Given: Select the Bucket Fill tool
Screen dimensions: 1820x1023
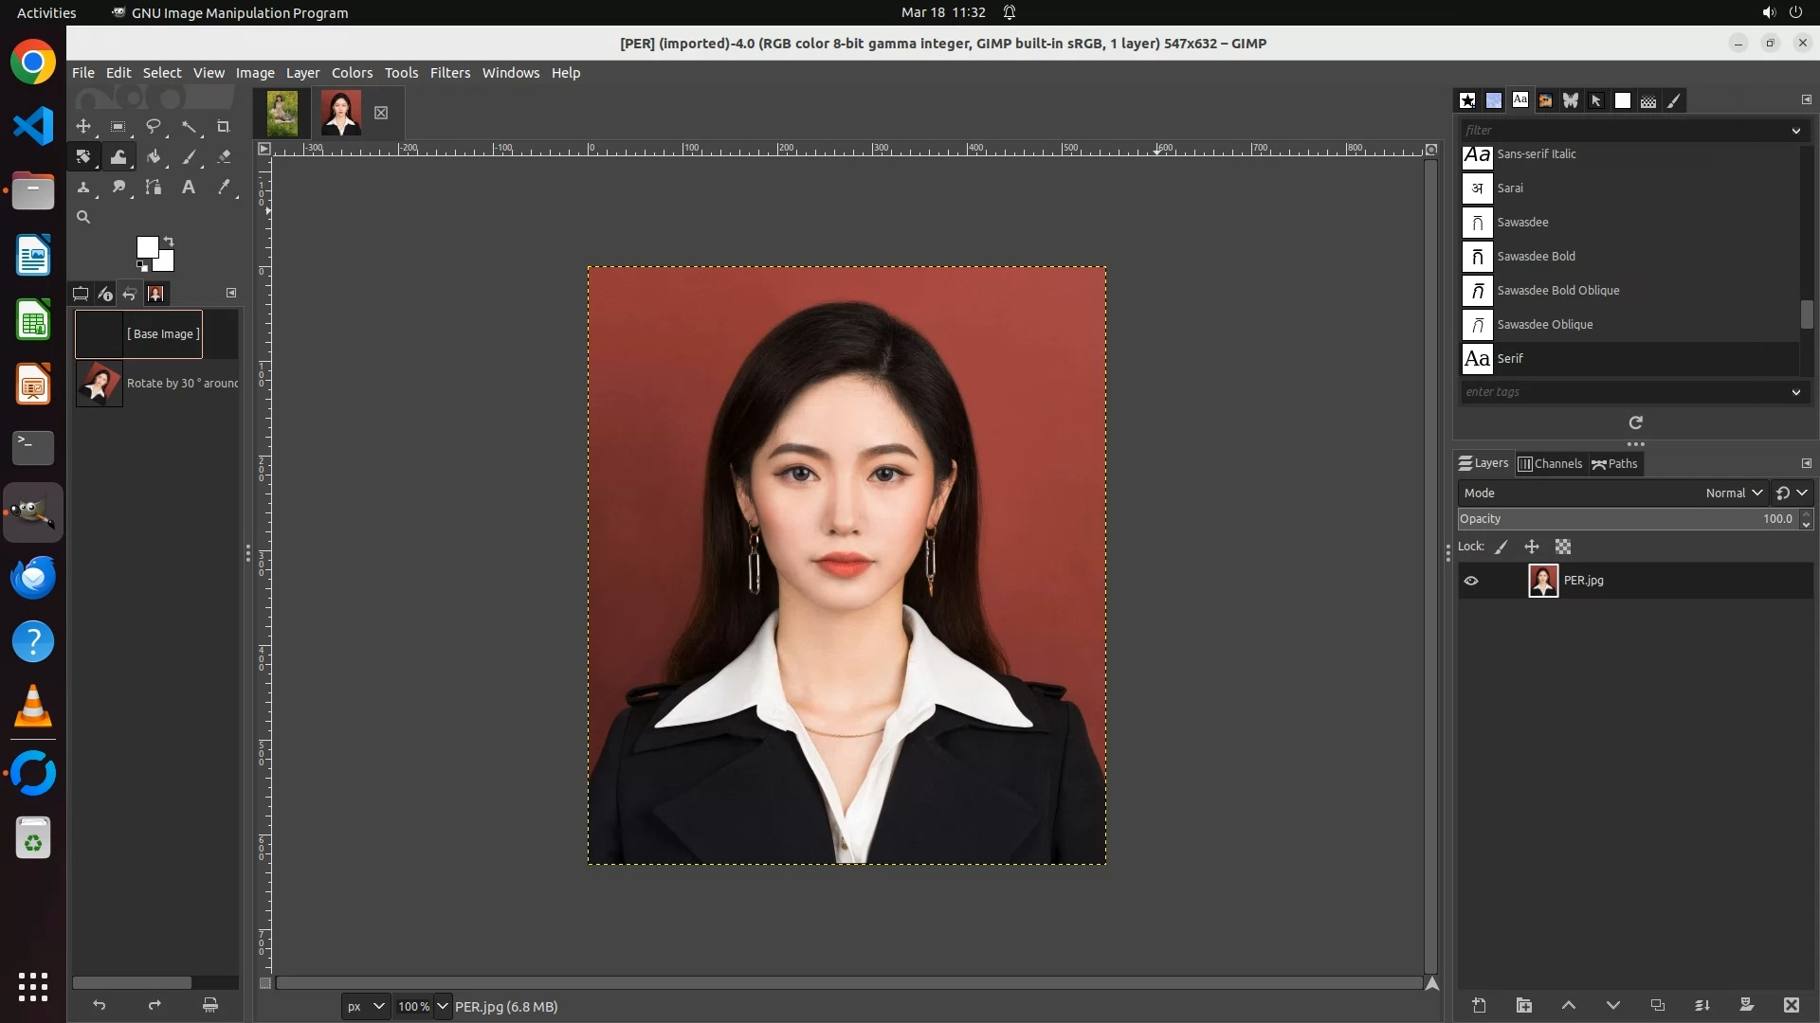Looking at the screenshot, I should point(154,156).
